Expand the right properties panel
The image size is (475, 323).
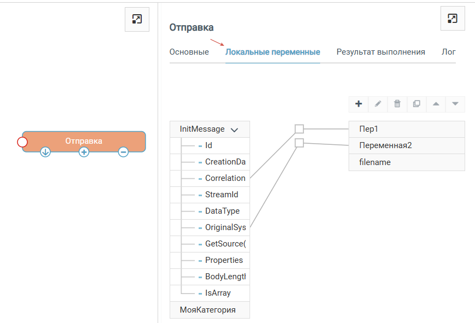point(453,19)
